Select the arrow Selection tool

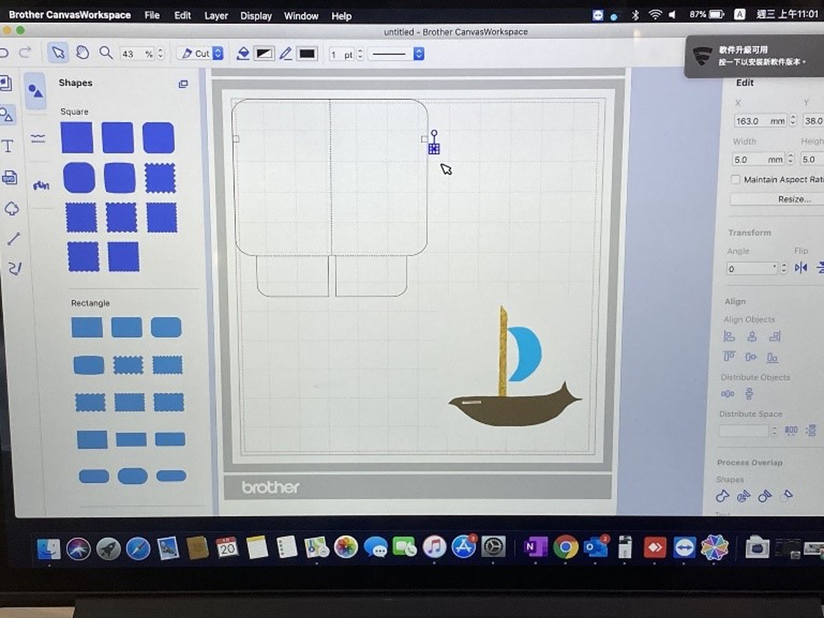click(x=58, y=53)
